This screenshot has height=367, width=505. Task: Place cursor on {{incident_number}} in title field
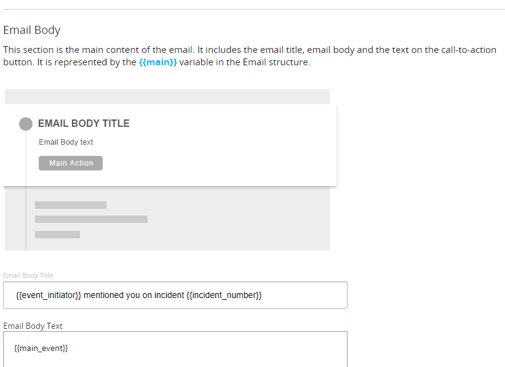click(x=224, y=295)
